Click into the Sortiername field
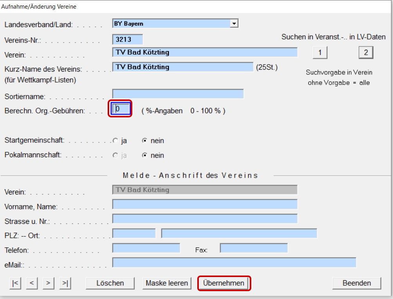 point(178,94)
